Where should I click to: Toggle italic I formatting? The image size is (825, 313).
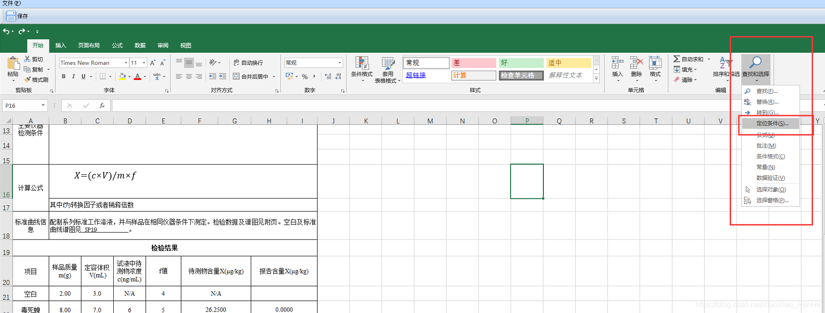[73, 76]
